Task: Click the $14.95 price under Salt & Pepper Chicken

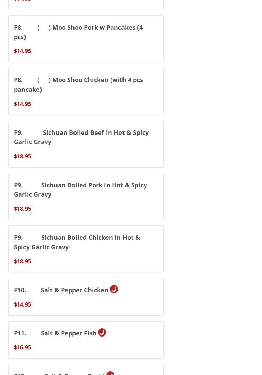Action: pos(22,304)
